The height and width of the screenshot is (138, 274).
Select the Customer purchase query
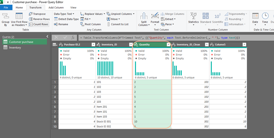click(25, 42)
